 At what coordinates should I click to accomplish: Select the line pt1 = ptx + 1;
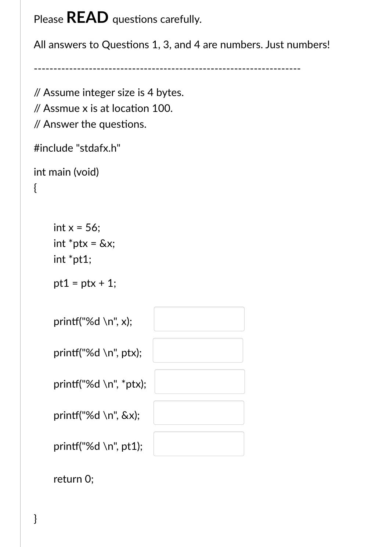point(84,283)
